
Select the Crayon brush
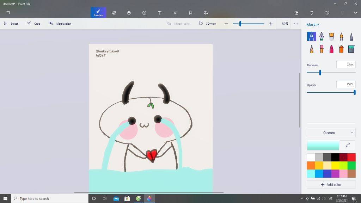point(331,49)
